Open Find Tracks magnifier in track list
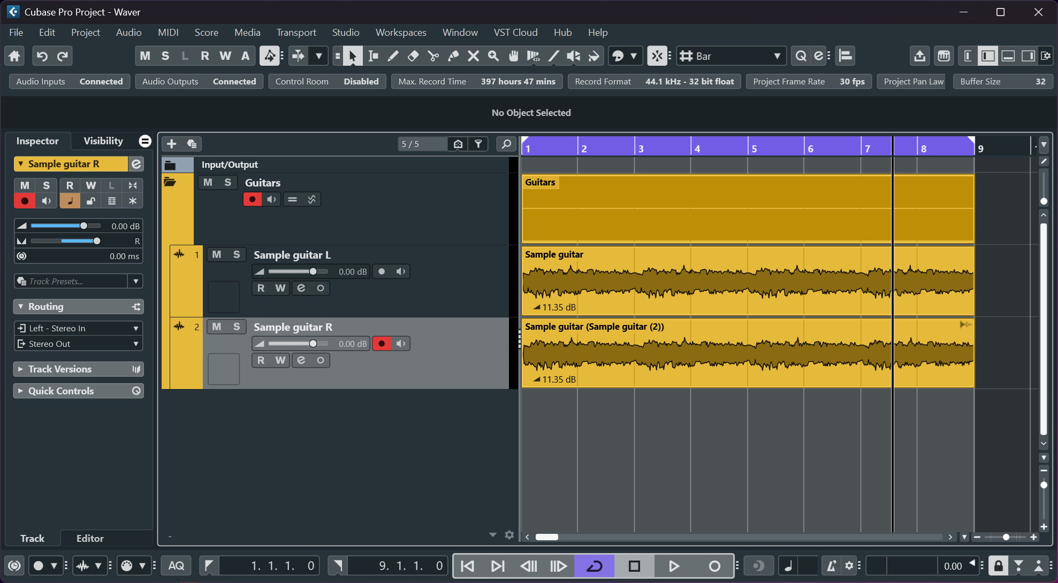The width and height of the screenshot is (1058, 583). [506, 144]
